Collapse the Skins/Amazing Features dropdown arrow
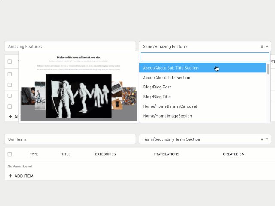275x206 pixels. 267,46
